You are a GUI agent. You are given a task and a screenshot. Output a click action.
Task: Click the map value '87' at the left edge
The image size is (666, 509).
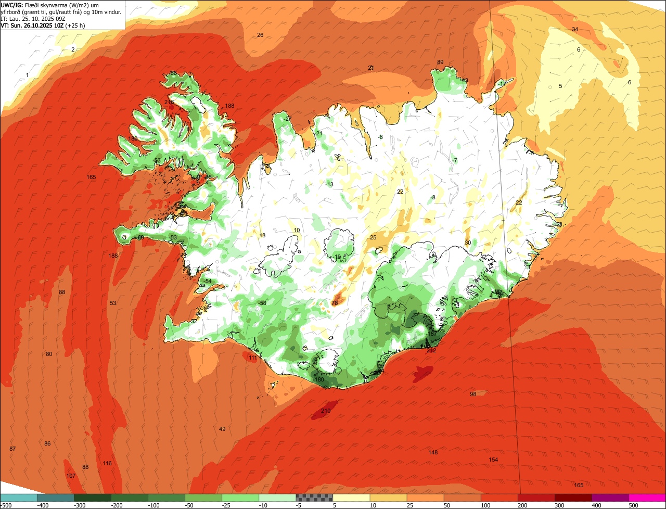(12, 449)
